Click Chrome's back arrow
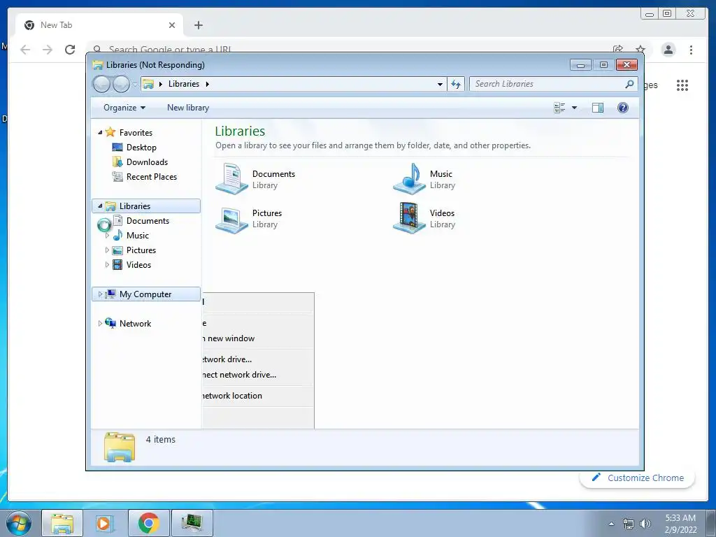This screenshot has height=537, width=716. (25, 50)
